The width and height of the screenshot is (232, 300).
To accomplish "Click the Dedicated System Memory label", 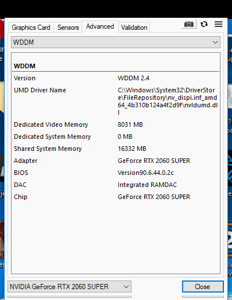I will tap(52, 137).
